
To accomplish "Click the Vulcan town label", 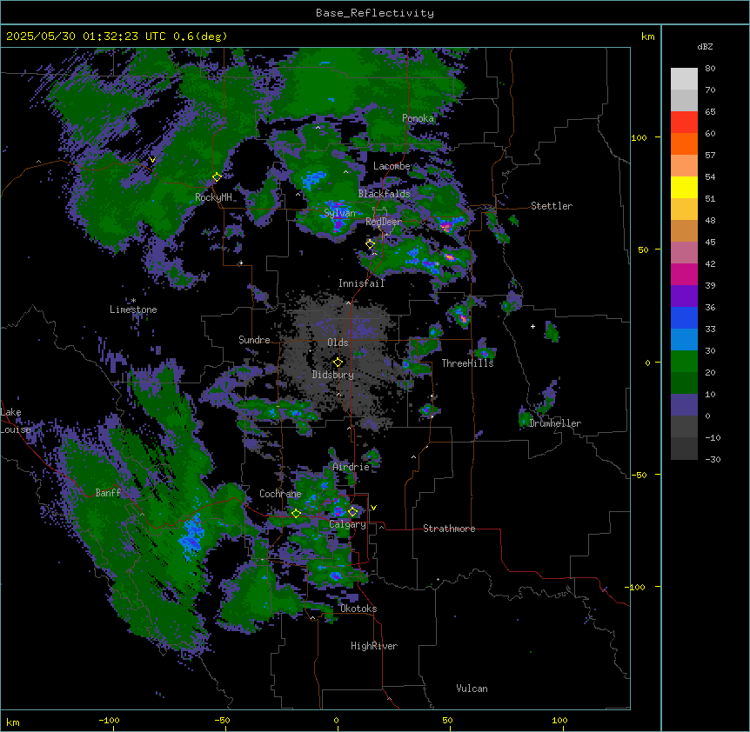I will click(x=472, y=689).
